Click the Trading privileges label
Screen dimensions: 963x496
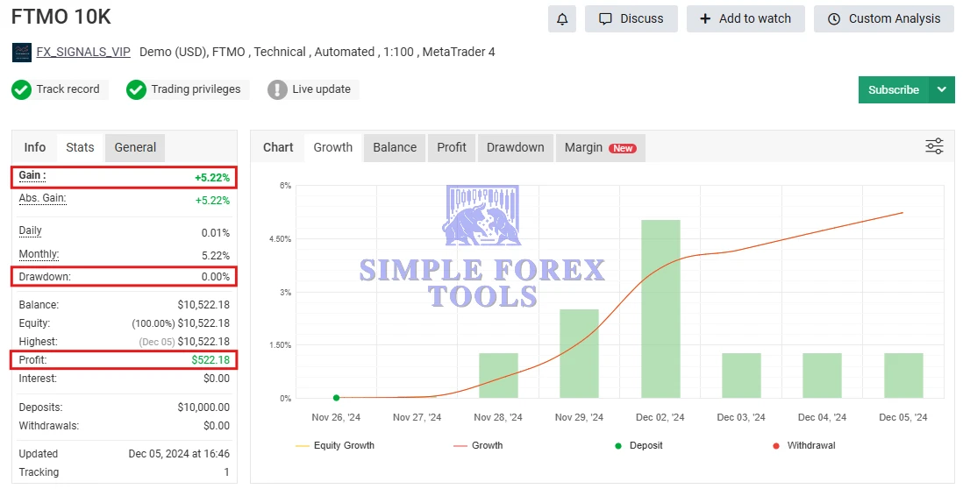(x=196, y=89)
